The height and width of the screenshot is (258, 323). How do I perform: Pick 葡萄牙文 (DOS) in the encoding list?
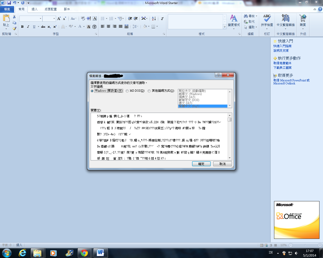pos(203,100)
